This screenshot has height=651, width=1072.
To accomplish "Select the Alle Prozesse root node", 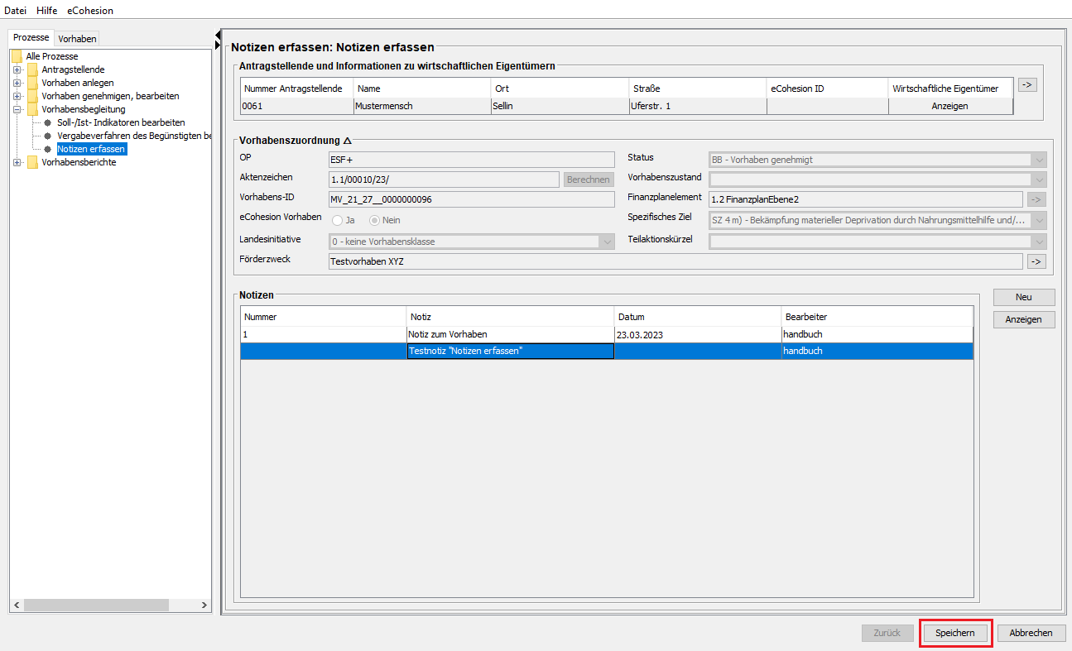I will click(52, 56).
